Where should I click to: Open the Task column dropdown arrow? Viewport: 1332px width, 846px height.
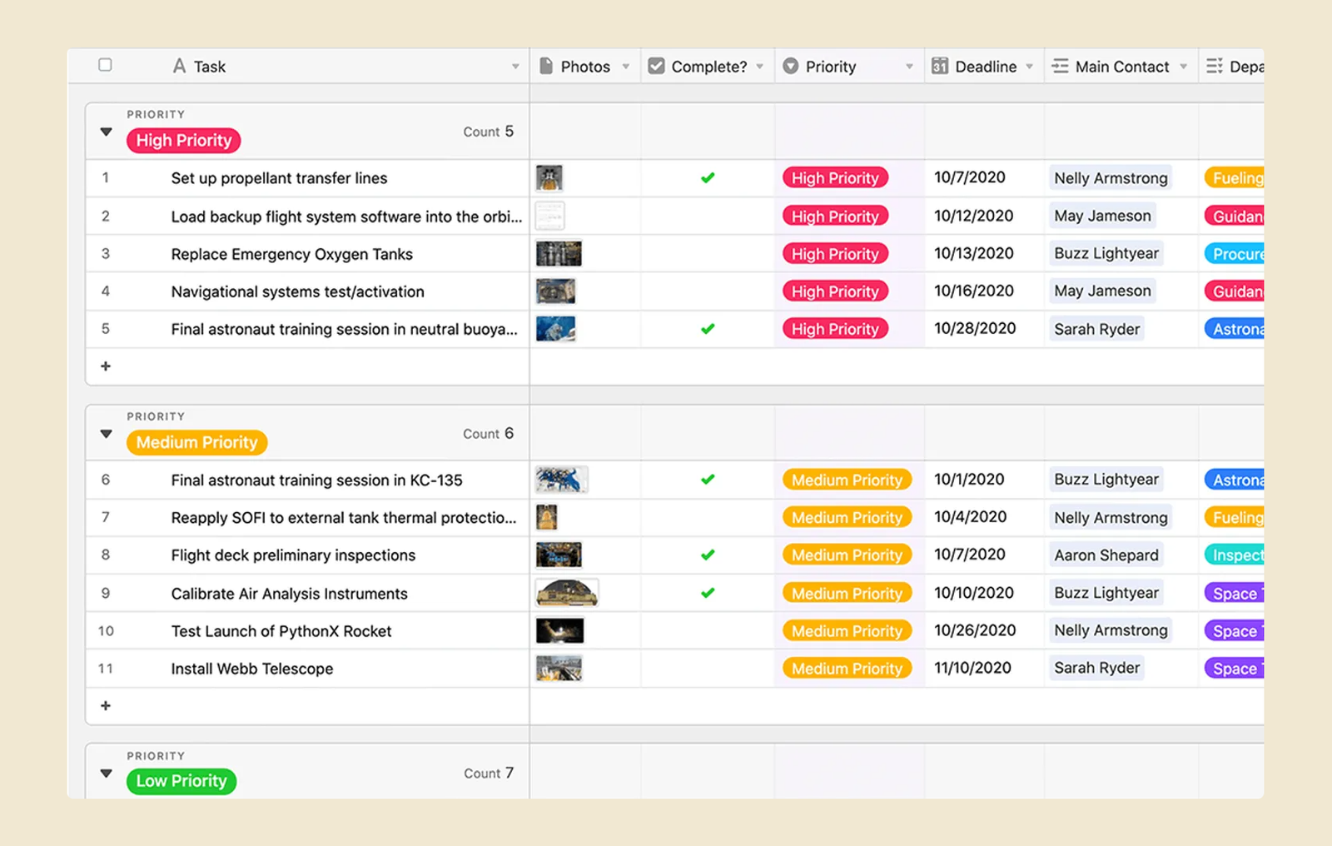coord(515,67)
